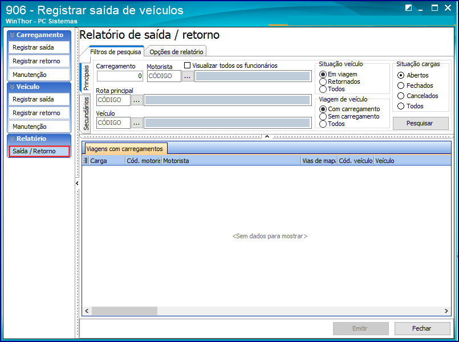Select Fechados cargo status
The height and width of the screenshot is (342, 459).
(x=401, y=85)
